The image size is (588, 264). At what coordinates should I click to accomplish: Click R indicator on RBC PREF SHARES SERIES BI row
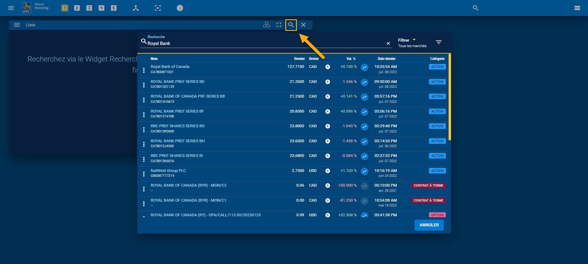(x=328, y=156)
